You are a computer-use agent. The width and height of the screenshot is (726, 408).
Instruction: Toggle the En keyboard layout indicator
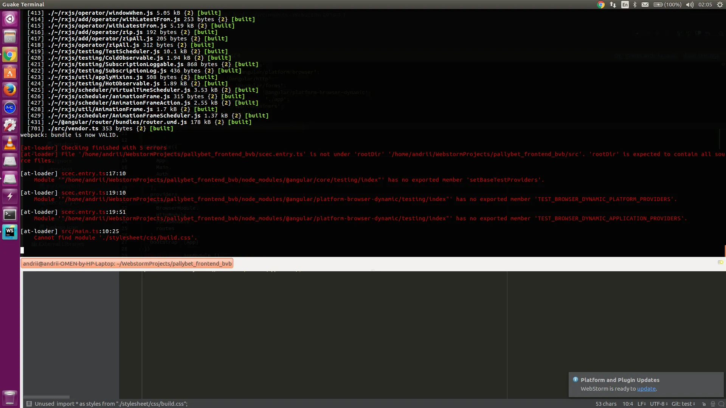tap(625, 5)
